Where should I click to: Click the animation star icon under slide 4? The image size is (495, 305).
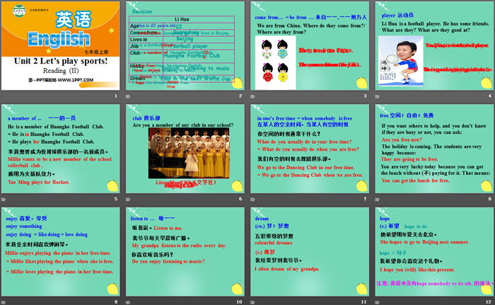coord(378,96)
